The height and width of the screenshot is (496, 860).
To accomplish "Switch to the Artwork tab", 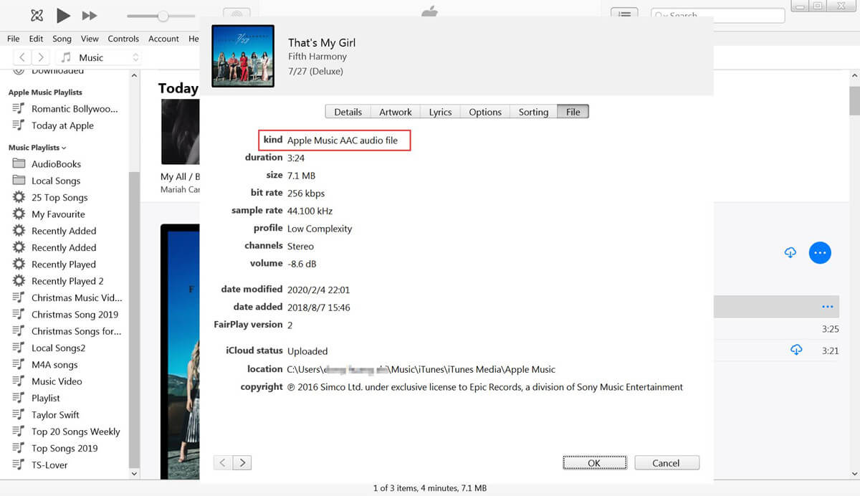I will (396, 112).
